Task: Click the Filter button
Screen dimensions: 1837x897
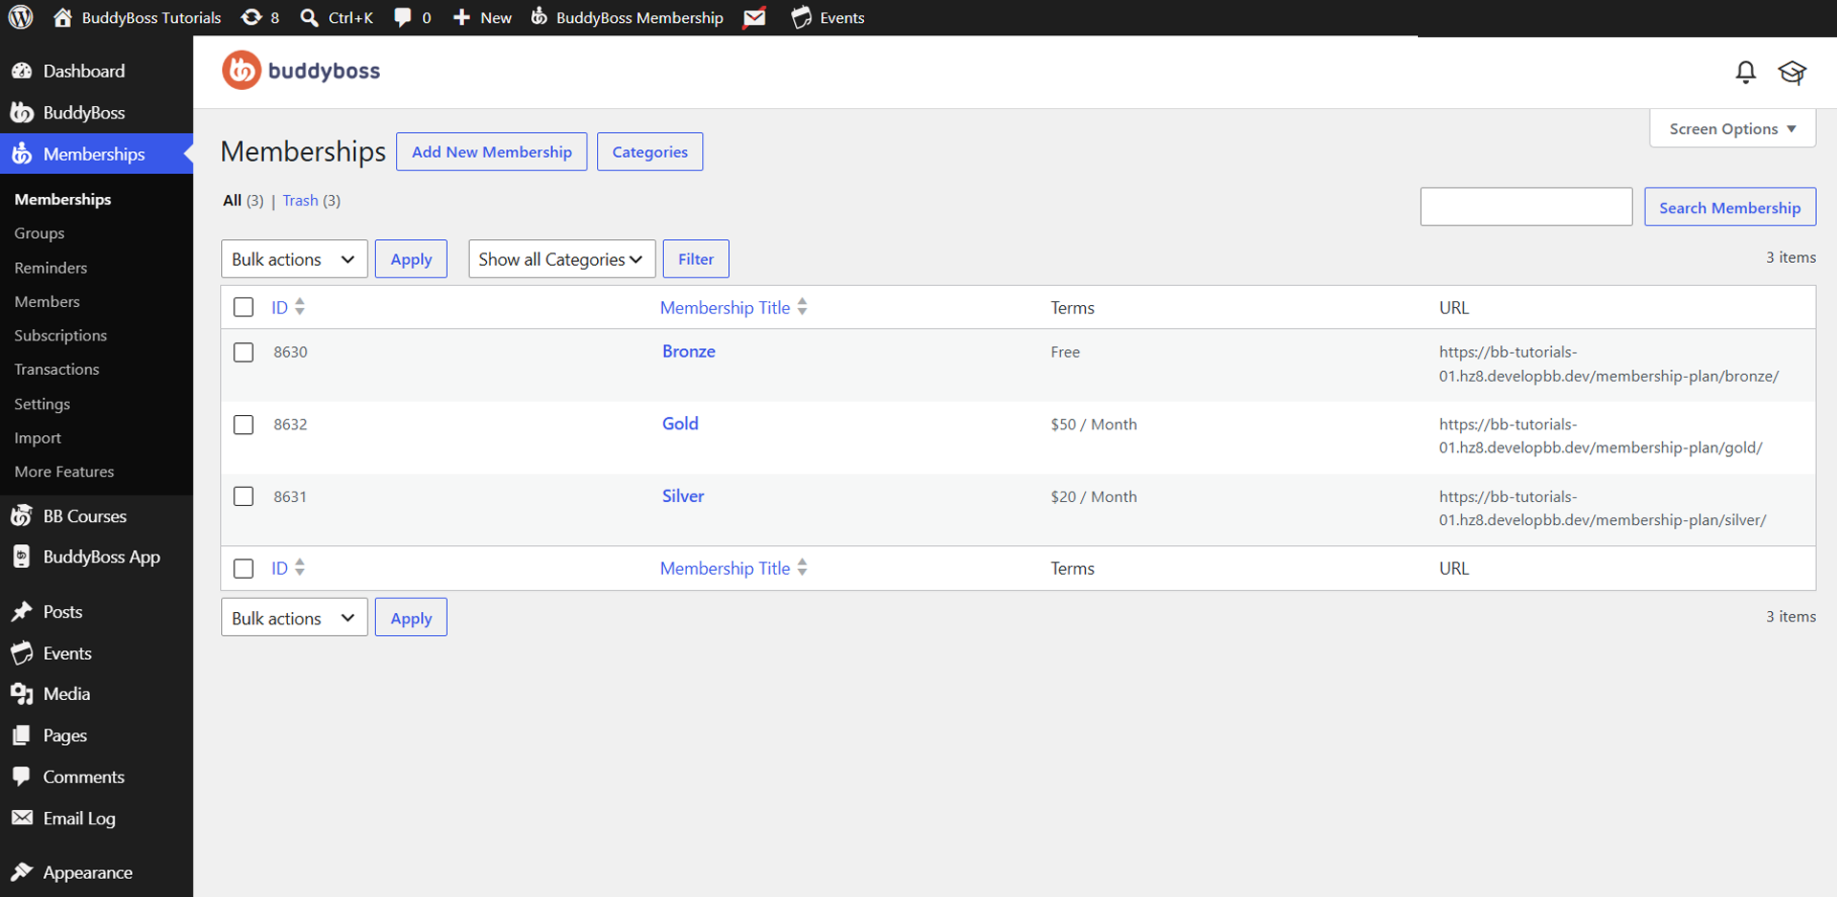Action: (696, 259)
